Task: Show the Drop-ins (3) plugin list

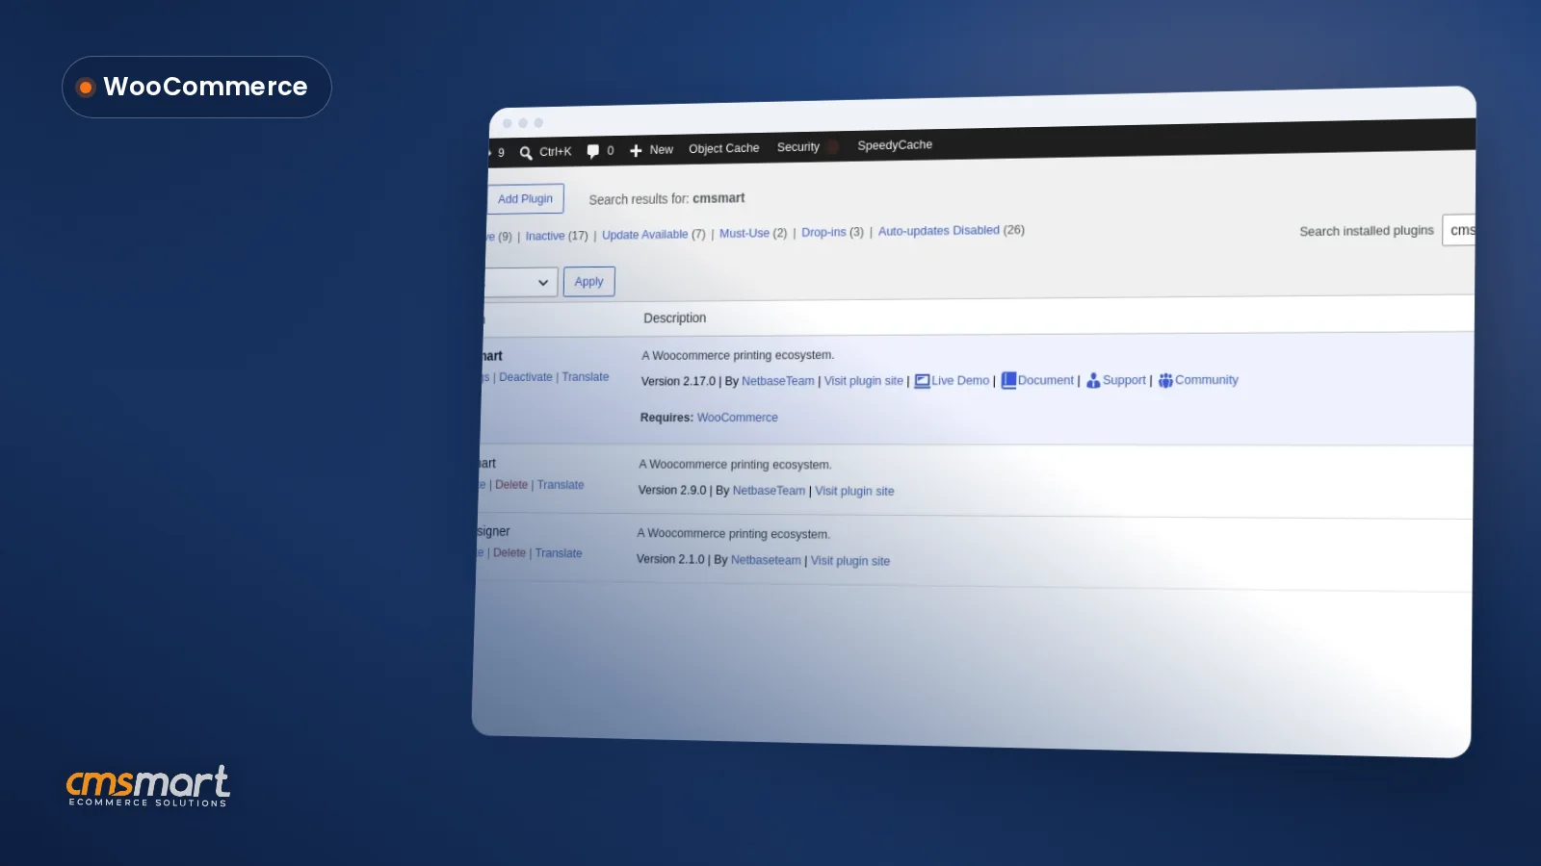Action: click(832, 232)
